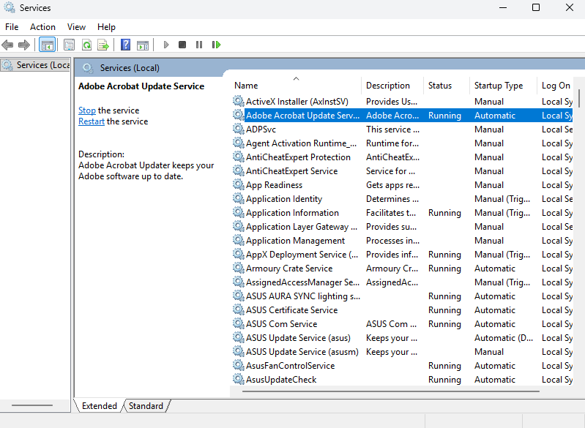
Task: Click the Restart the service link
Action: point(92,121)
